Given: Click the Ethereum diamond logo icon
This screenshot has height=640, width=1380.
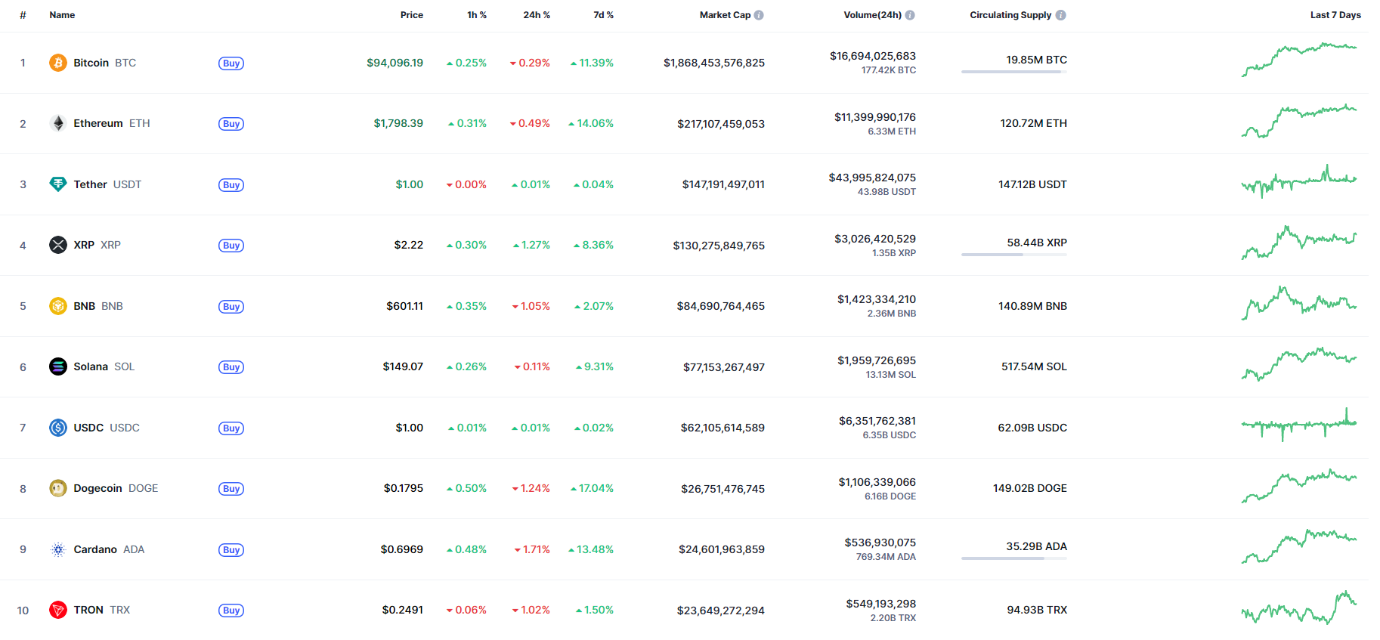Looking at the screenshot, I should [58, 123].
